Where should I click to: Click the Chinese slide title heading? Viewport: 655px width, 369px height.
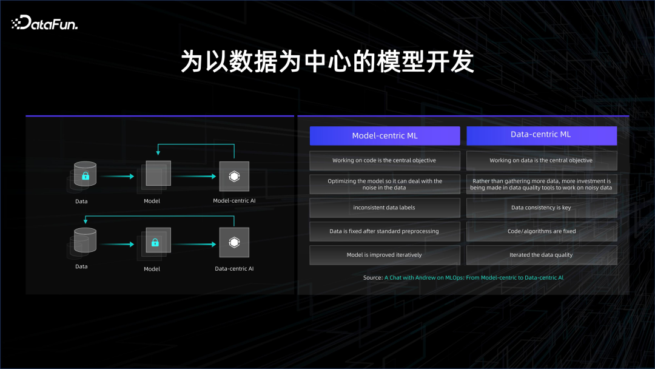(327, 61)
